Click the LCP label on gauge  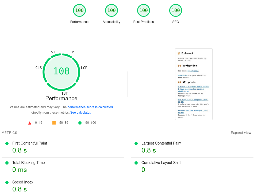[84, 68]
